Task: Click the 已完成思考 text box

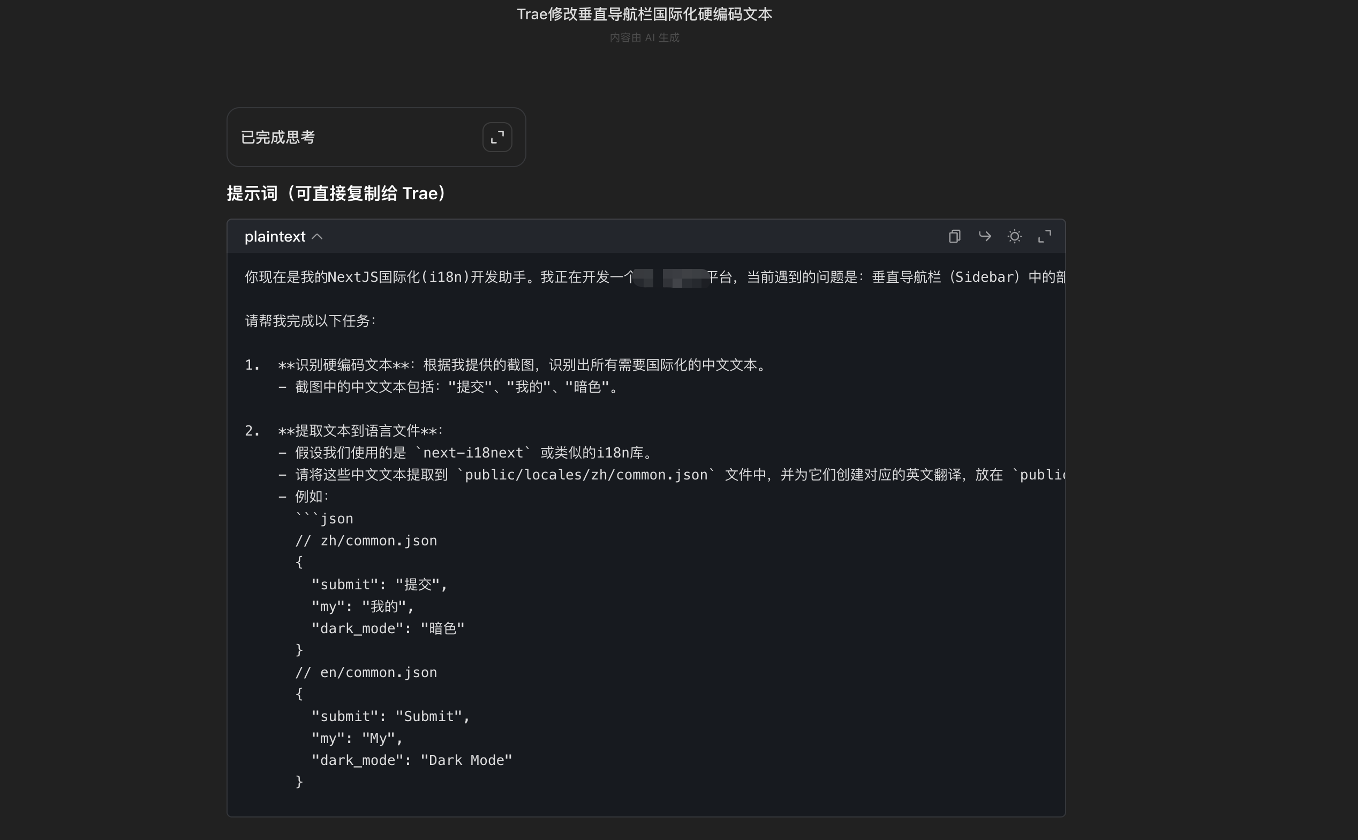Action: [277, 137]
